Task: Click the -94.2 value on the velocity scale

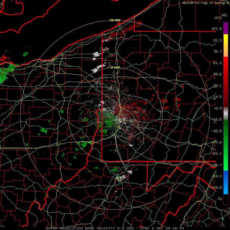Action: [x=216, y=176]
